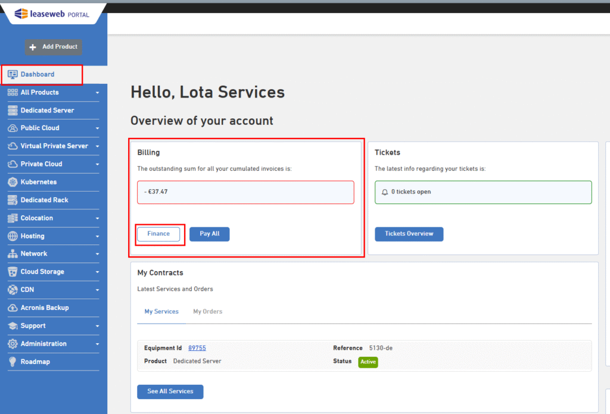Select the My Services tab
Viewport: 610px width, 414px height.
(161, 312)
